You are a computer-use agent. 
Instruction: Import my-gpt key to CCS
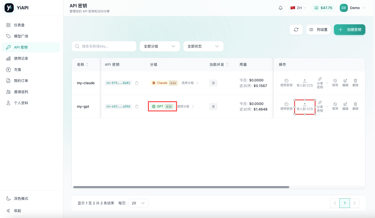[305, 107]
